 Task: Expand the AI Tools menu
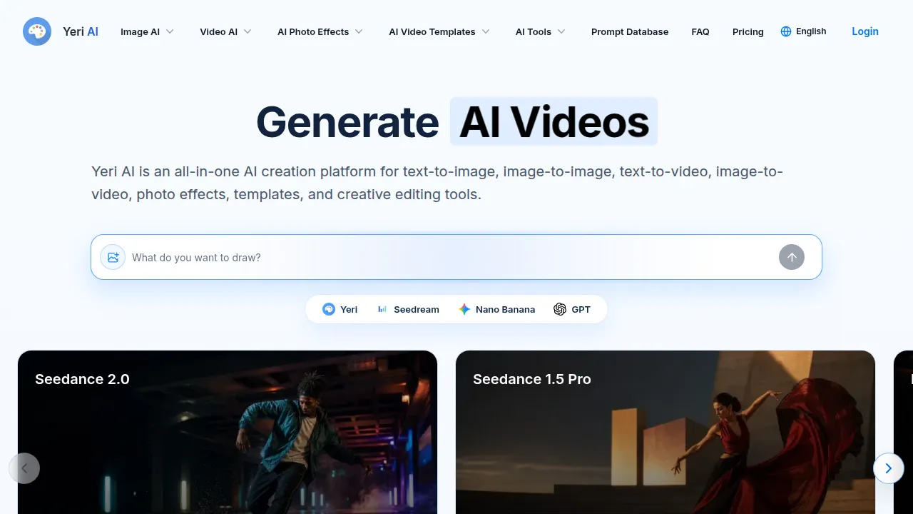click(541, 31)
